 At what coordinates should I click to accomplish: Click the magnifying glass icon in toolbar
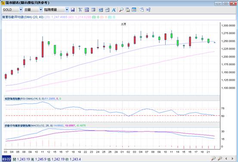tap(121, 10)
